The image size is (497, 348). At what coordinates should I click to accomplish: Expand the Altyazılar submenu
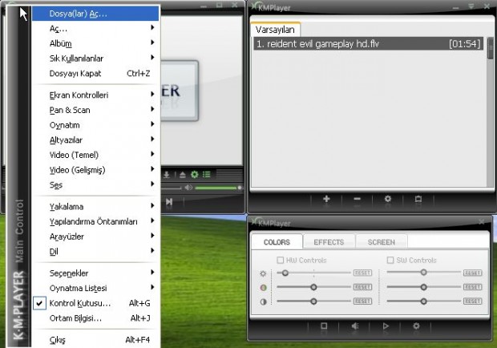coord(96,140)
